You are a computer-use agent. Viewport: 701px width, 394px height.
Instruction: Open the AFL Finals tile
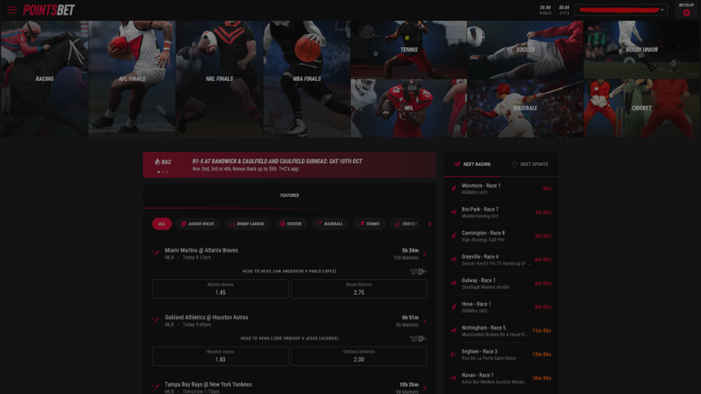tap(132, 79)
